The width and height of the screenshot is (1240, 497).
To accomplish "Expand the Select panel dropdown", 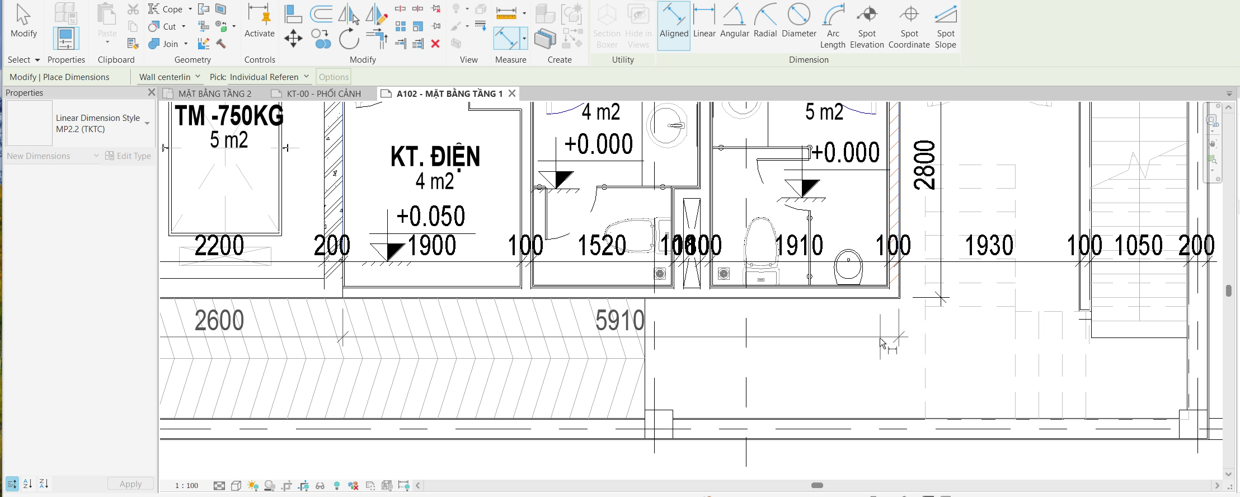I will (37, 60).
